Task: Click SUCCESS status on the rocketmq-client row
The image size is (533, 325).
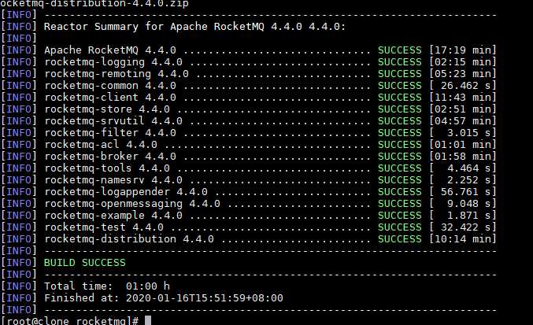Action: pyautogui.click(x=400, y=98)
